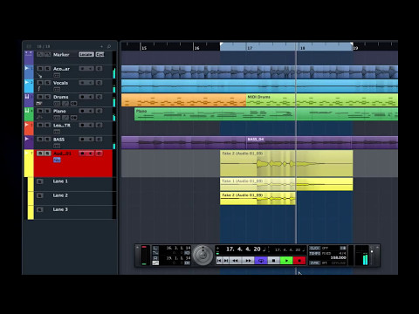Rewind using the transport rewind button
The image size is (419, 314).
click(236, 260)
